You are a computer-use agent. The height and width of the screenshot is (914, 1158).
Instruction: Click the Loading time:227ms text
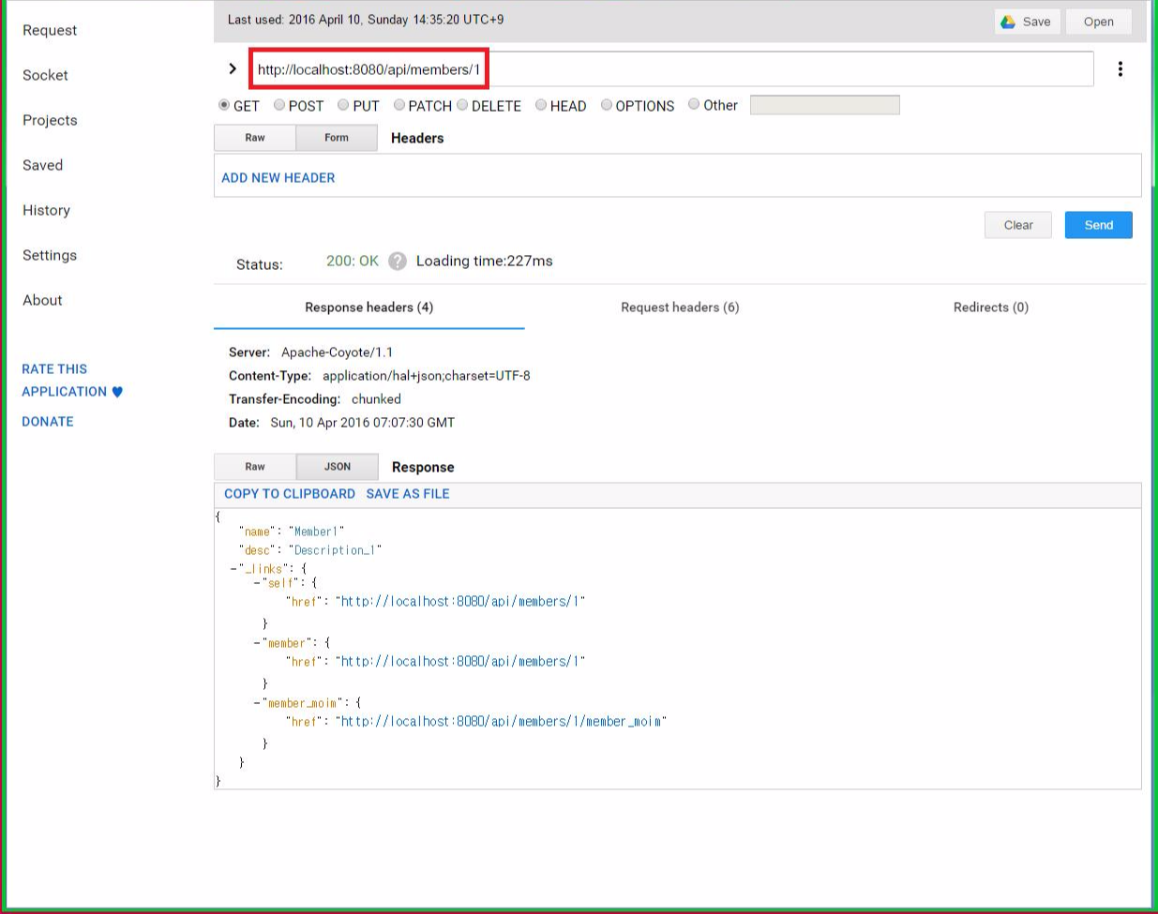[x=485, y=262]
